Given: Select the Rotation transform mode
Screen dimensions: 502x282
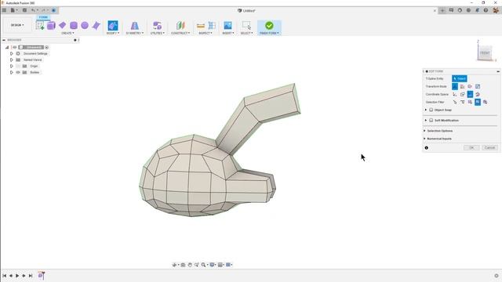Looking at the screenshot, I should point(470,86).
